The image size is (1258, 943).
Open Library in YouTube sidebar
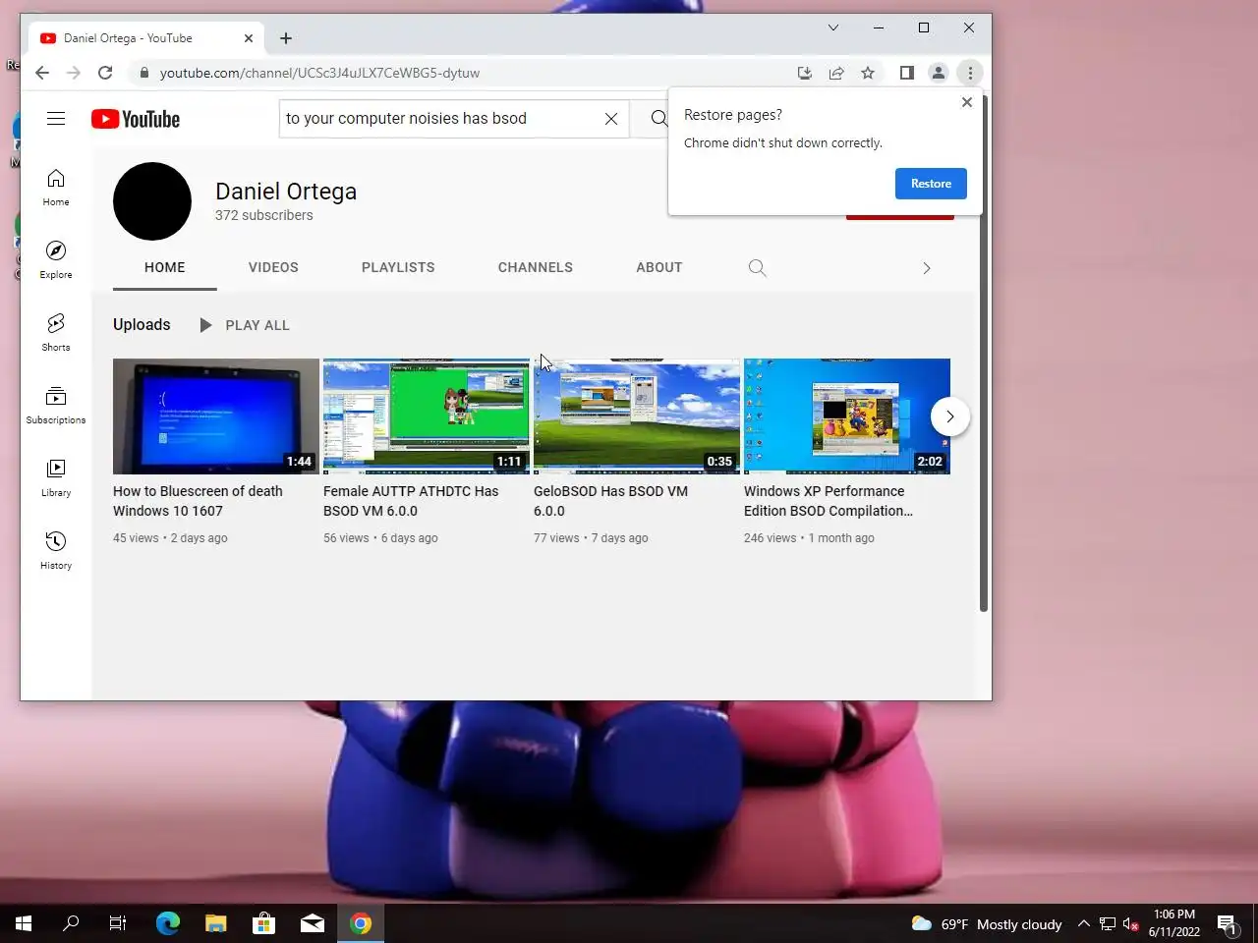(56, 477)
